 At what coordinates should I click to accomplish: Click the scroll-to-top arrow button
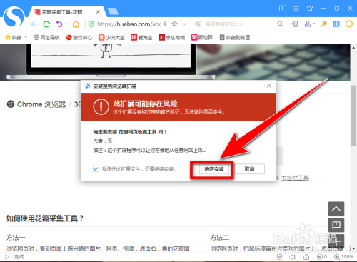pyautogui.click(x=336, y=209)
